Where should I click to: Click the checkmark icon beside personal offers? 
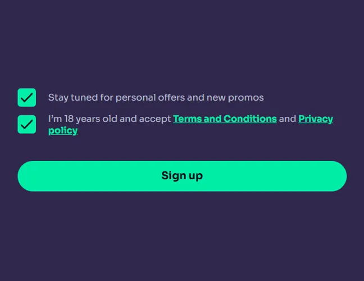[x=26, y=97]
